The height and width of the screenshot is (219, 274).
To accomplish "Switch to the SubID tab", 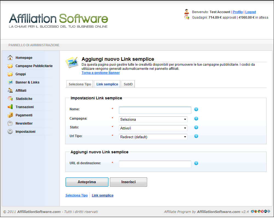I will pos(128,84).
